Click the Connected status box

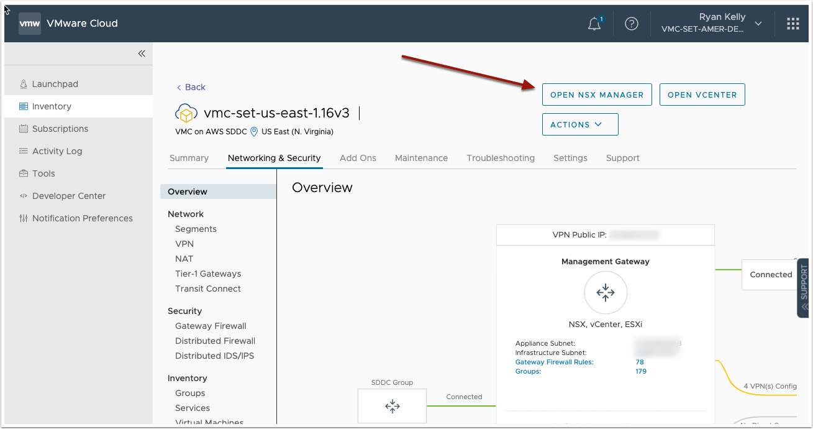coord(770,274)
